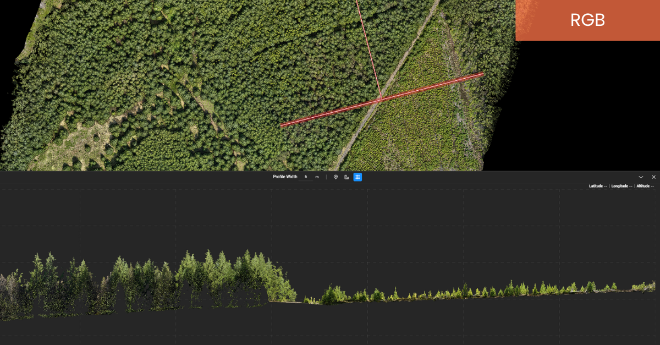Image resolution: width=660 pixels, height=345 pixels.
Task: Click the right endpoint of the red profile line
Action: (483, 73)
